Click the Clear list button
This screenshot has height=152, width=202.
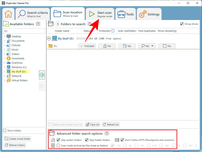pos(92,124)
